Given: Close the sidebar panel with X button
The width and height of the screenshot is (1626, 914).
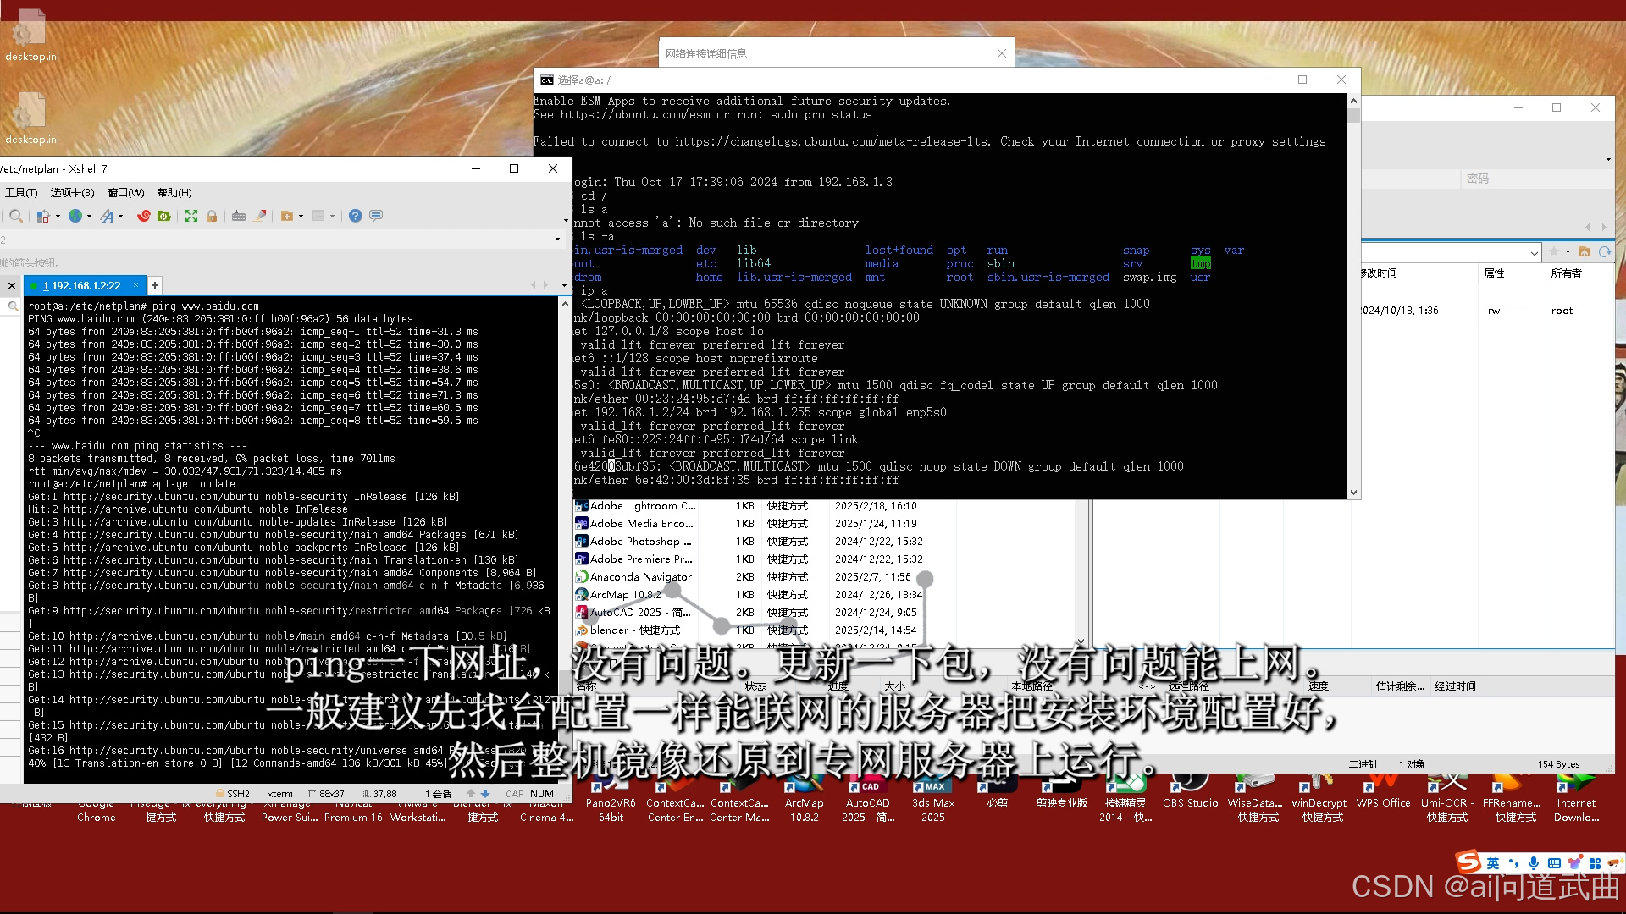Looking at the screenshot, I should point(12,286).
